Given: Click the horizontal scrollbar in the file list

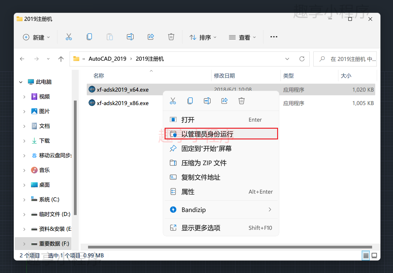Looking at the screenshot, I should 230,247.
